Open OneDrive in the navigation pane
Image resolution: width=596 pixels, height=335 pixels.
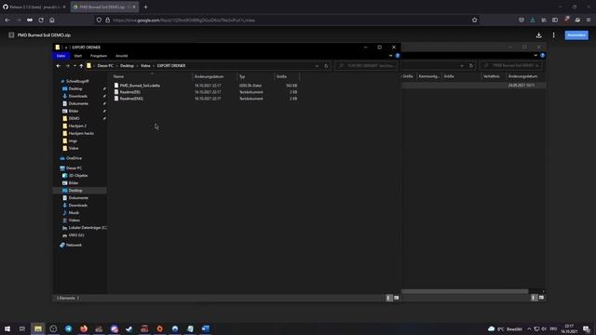click(74, 158)
